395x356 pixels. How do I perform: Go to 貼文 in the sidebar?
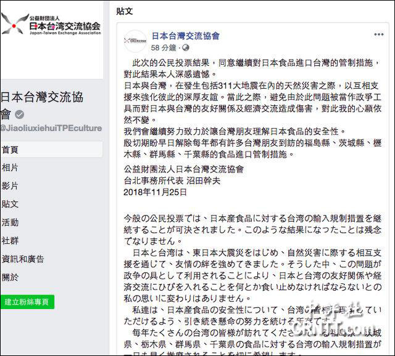tap(10, 204)
